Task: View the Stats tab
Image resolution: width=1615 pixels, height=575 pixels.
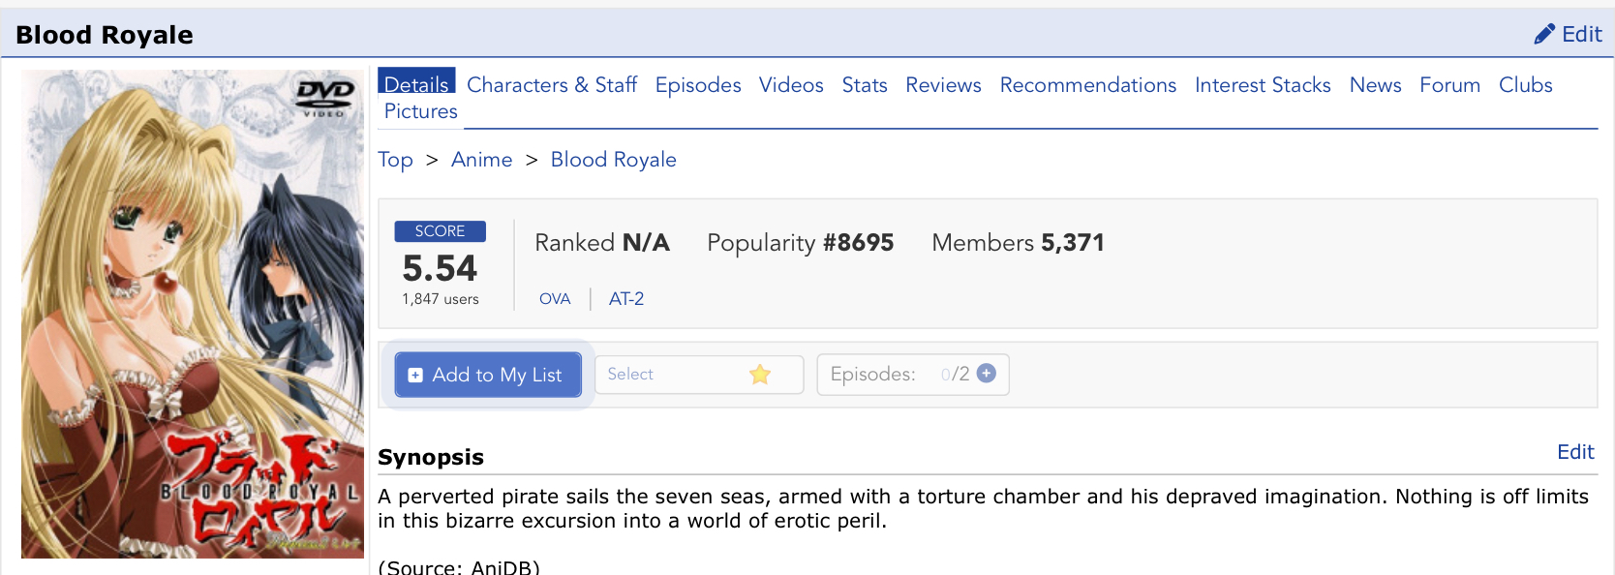Action: [x=865, y=85]
